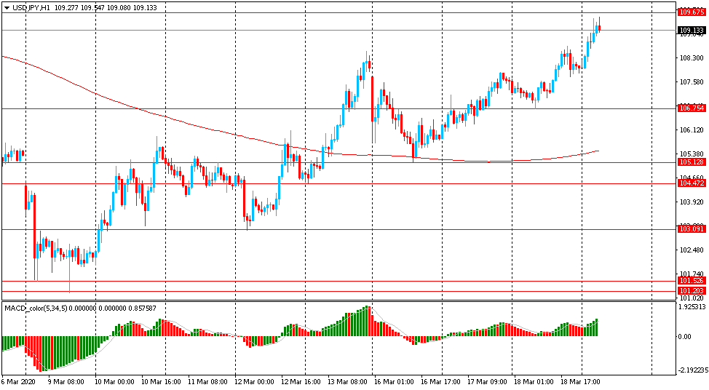709x390 pixels.
Task: Click the current price label 109.133
Action: [692, 31]
